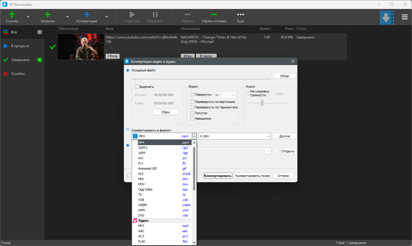Open the Ещё three-dots menu

pos(241,14)
